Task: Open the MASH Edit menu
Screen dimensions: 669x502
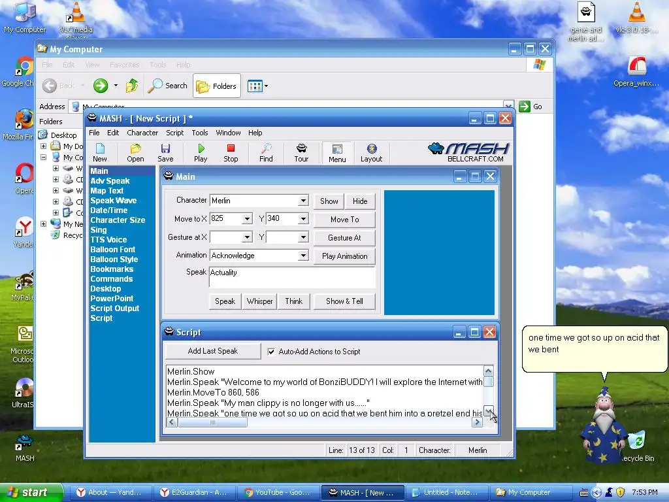Action: click(x=113, y=133)
